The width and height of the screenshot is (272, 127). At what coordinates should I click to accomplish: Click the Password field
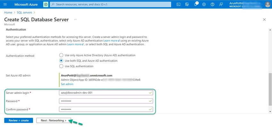pyautogui.click(x=106, y=101)
